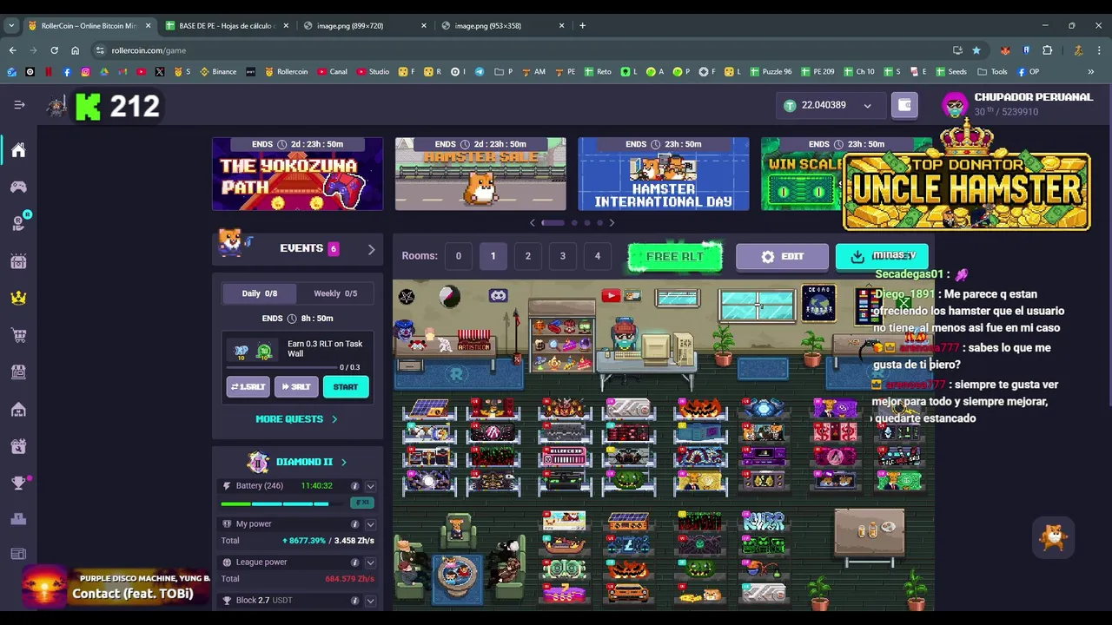Image resolution: width=1112 pixels, height=625 pixels.
Task: Open The Yokozuna Path banner
Action: tap(297, 174)
